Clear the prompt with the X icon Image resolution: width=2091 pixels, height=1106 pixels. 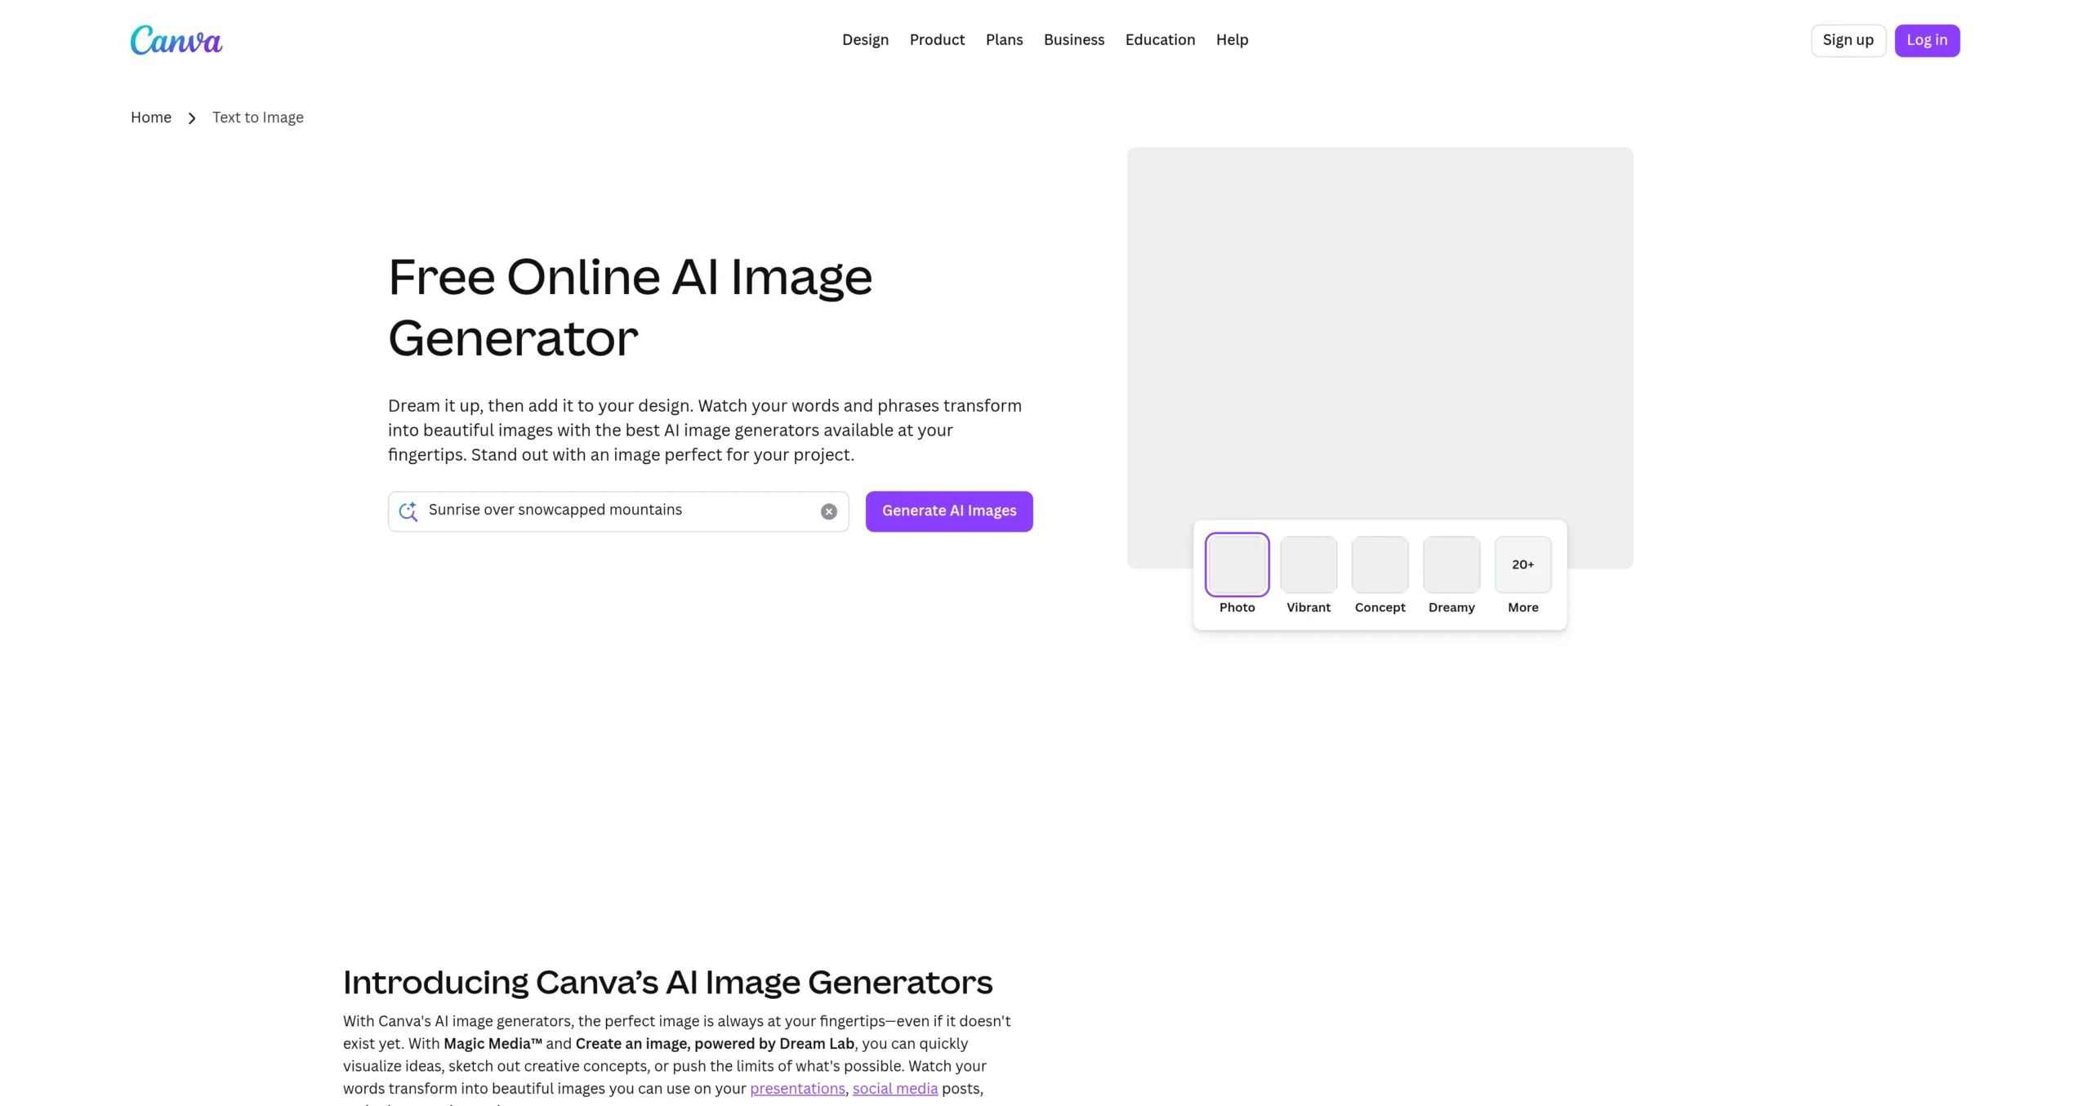pyautogui.click(x=829, y=511)
